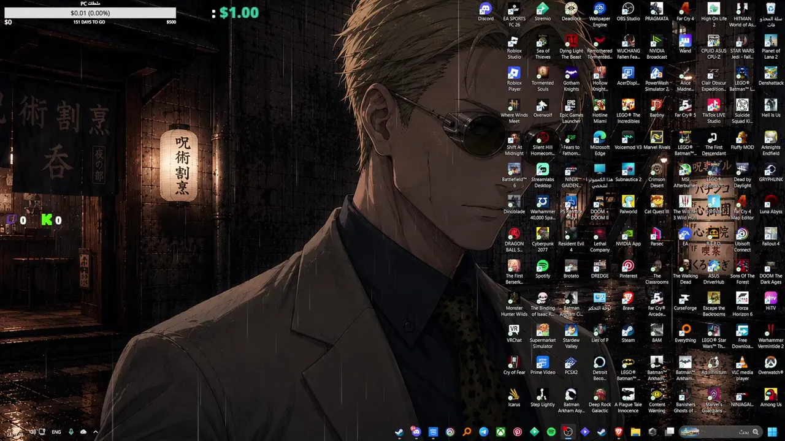
Task: Launch the Epic Games Launcher icon
Action: [x=571, y=111]
